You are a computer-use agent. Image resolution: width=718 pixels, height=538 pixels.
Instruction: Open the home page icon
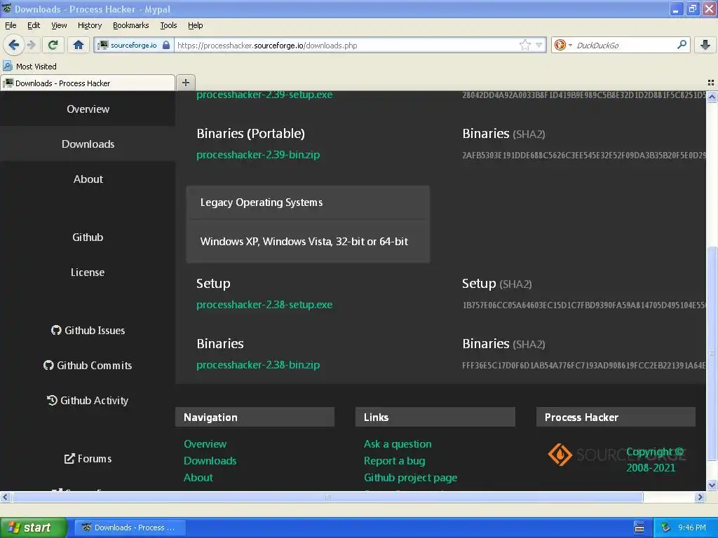tap(79, 45)
